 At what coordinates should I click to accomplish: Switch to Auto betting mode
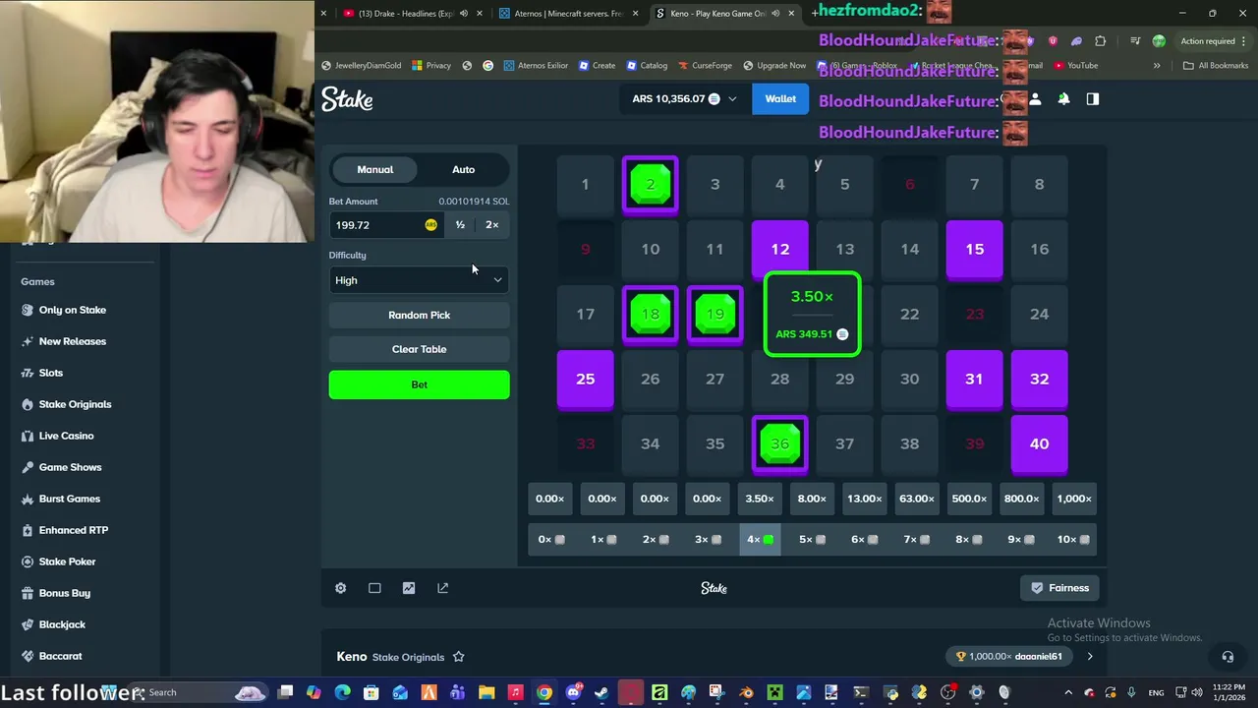tap(463, 169)
